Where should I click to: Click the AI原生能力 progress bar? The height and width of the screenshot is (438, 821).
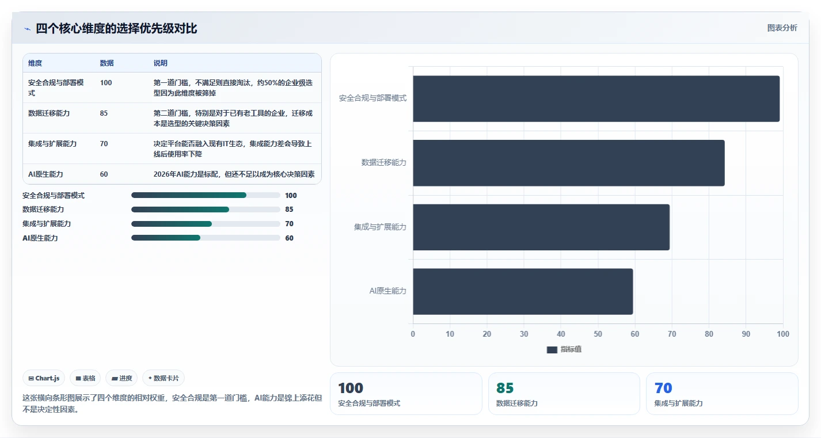click(206, 238)
